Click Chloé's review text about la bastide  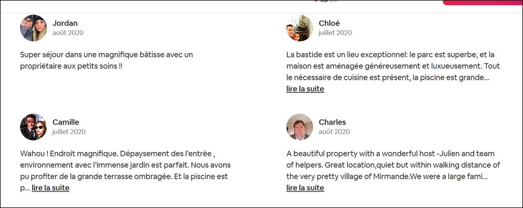(393, 66)
